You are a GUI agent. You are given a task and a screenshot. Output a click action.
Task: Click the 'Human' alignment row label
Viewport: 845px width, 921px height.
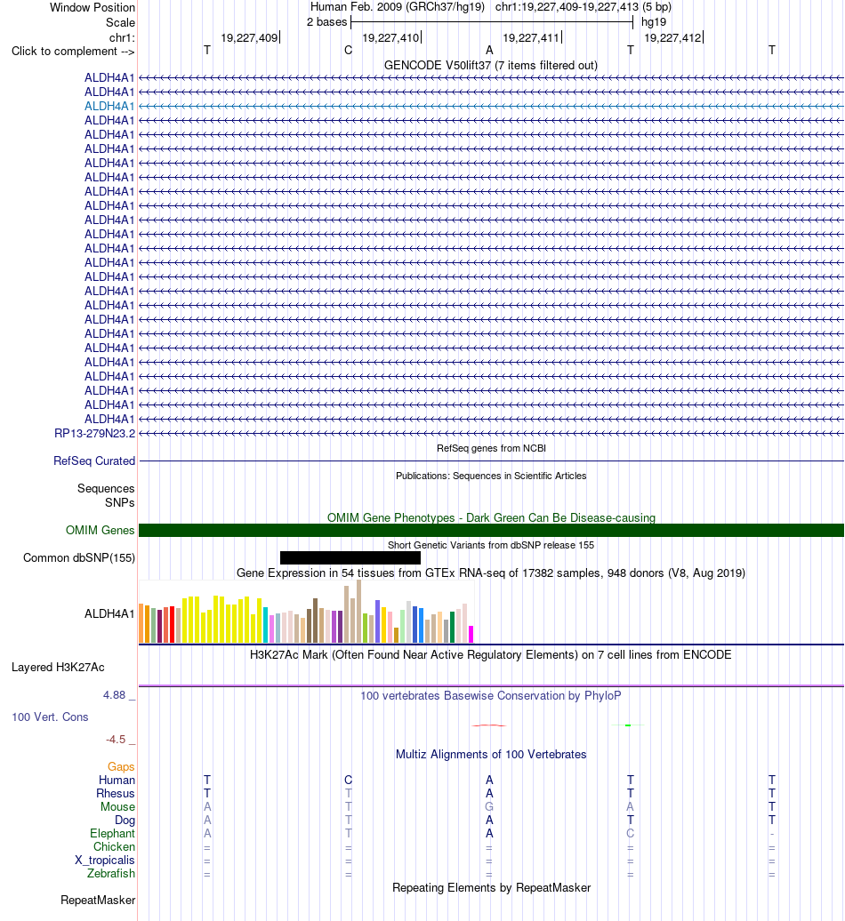click(x=117, y=780)
